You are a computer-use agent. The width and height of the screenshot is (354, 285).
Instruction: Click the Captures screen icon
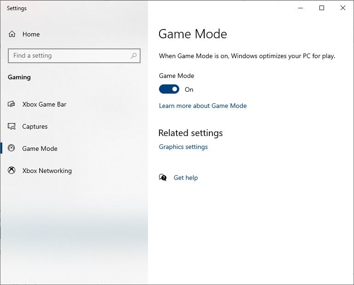pyautogui.click(x=12, y=126)
